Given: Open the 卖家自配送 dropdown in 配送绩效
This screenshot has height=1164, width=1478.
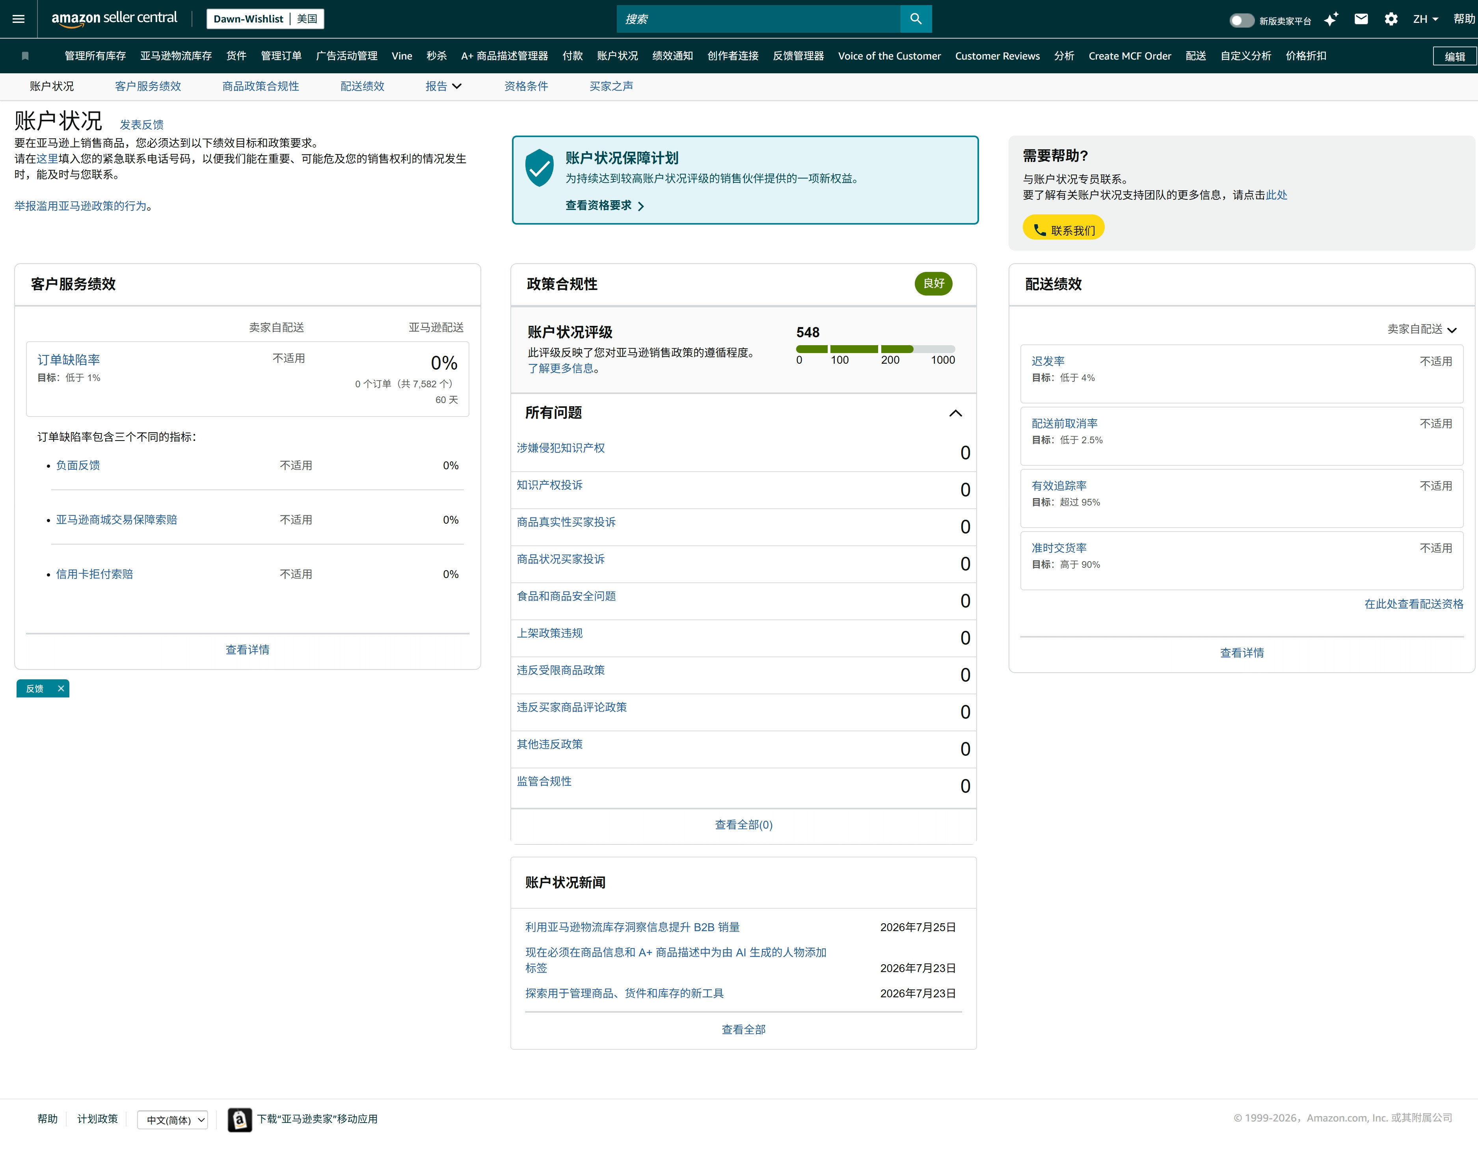Looking at the screenshot, I should (1421, 329).
